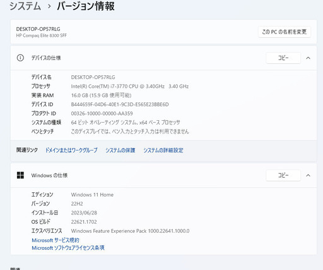Collapse the デバイスの仕様 section chevron
This screenshot has width=323, height=270.
click(308, 58)
